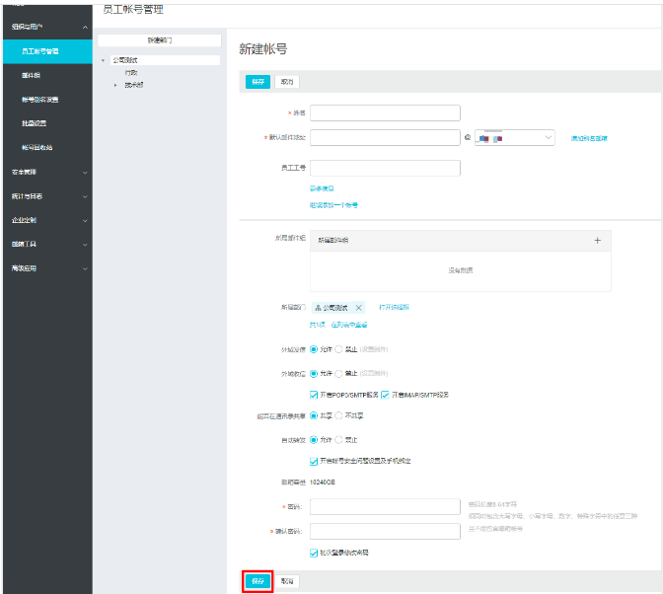The height and width of the screenshot is (594, 663).
Task: Select 不共享 for address book sharing
Action: point(340,415)
